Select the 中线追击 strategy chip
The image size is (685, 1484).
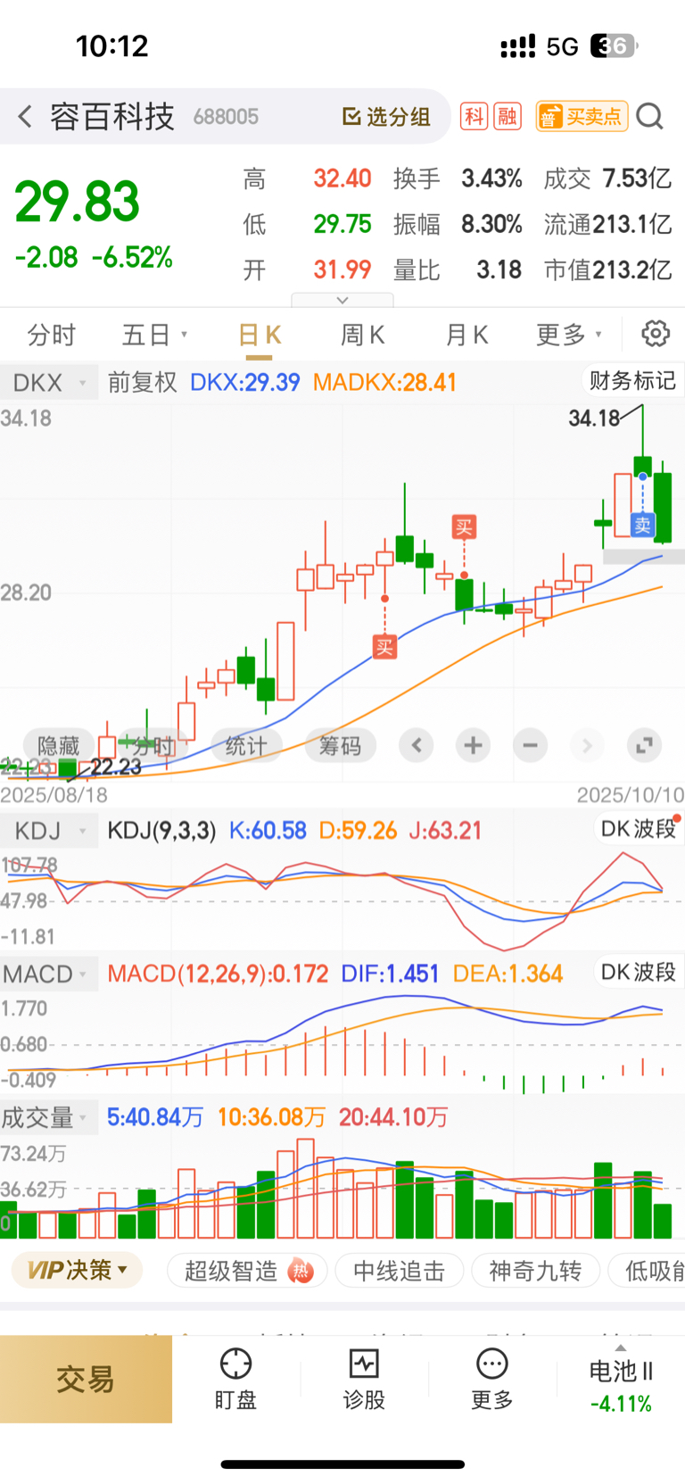[399, 1271]
